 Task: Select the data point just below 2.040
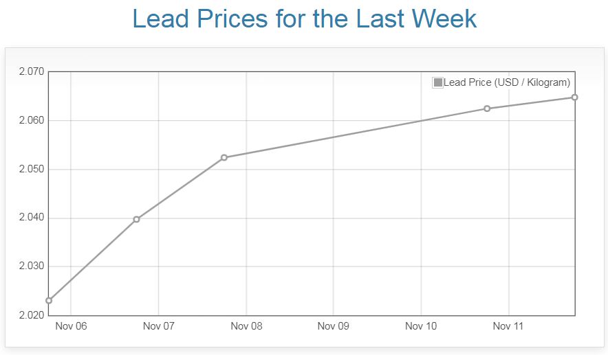click(x=136, y=219)
